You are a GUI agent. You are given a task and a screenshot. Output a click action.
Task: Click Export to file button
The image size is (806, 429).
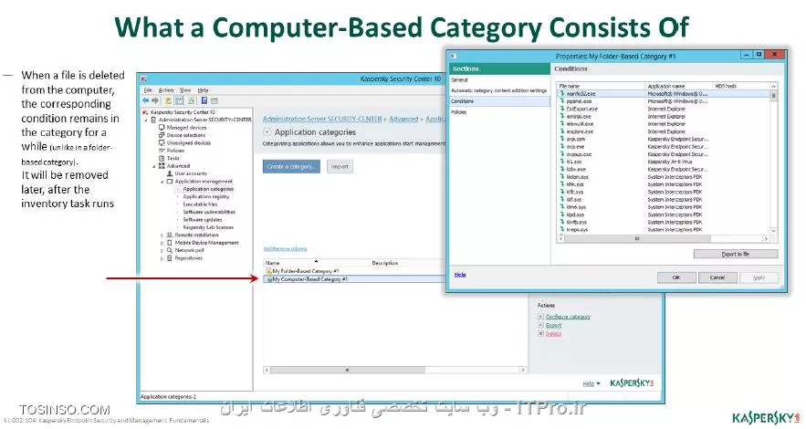pos(736,254)
